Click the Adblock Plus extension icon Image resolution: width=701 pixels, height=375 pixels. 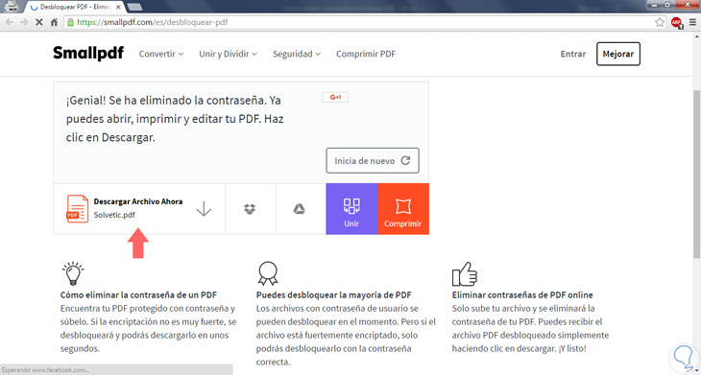point(676,22)
